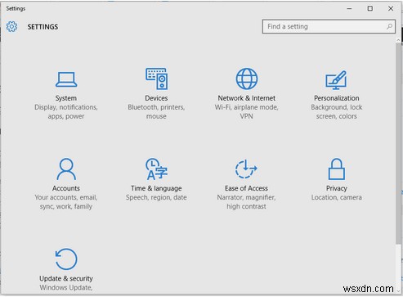The image size is (403, 297).
Task: Close the Settings window
Action: click(391, 9)
